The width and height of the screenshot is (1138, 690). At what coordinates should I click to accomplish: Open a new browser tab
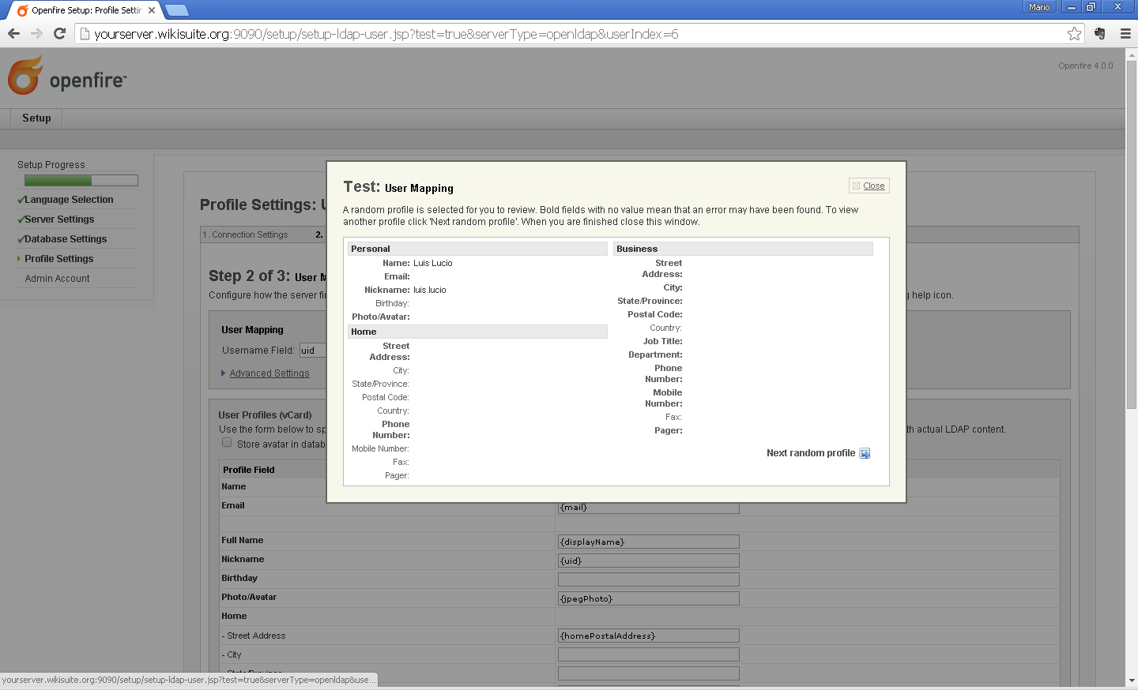[x=176, y=10]
